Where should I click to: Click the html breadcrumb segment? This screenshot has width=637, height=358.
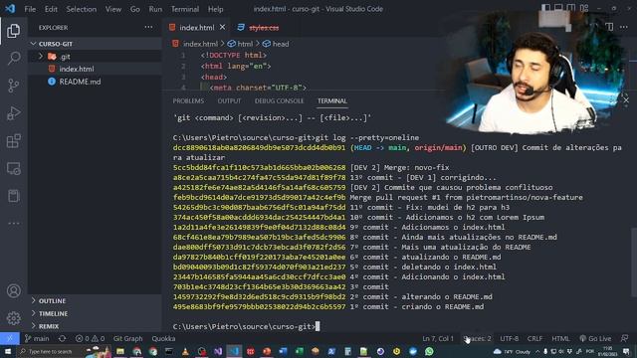(x=240, y=44)
